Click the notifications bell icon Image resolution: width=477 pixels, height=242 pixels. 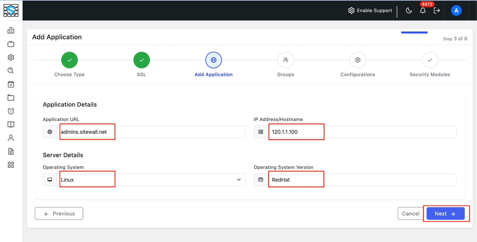[x=423, y=11]
